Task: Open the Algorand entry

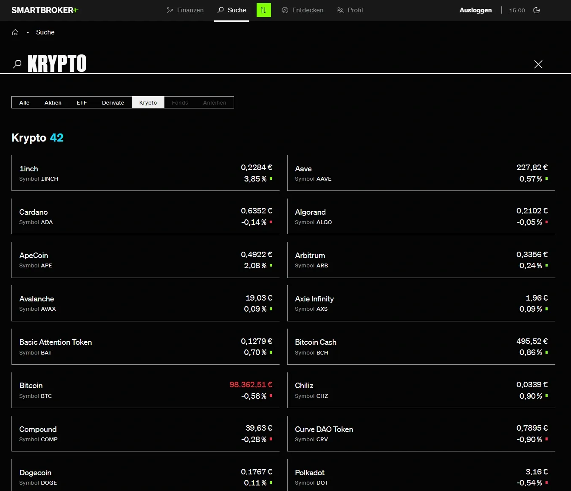Action: (421, 216)
